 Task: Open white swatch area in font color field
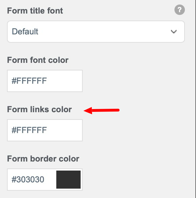(68, 81)
